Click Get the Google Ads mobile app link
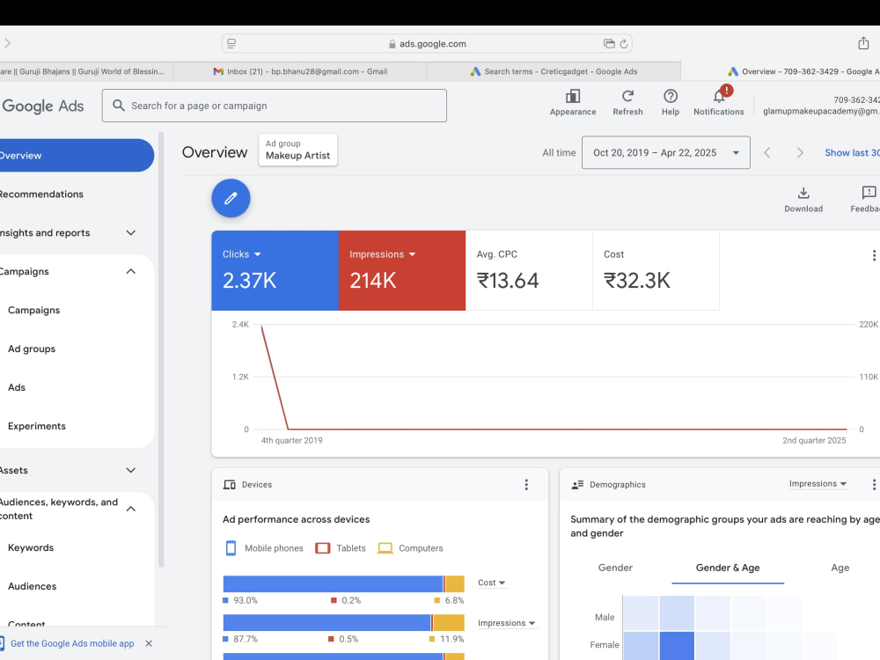The width and height of the screenshot is (880, 660). (72, 643)
